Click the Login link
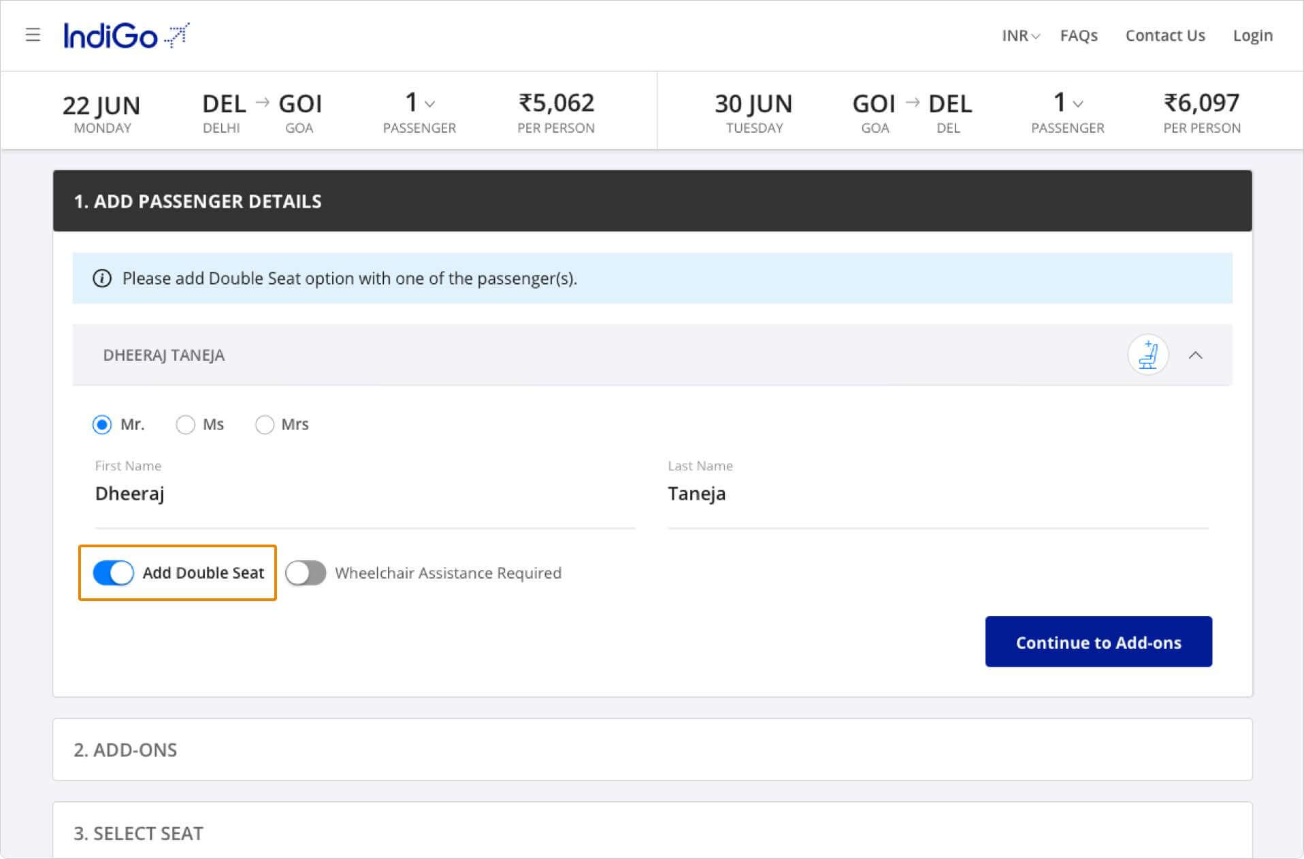Screen dimensions: 1304x859 (x=1252, y=35)
